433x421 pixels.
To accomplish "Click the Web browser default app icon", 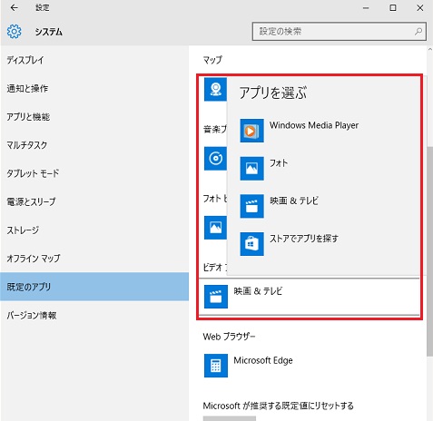I will coord(216,366).
